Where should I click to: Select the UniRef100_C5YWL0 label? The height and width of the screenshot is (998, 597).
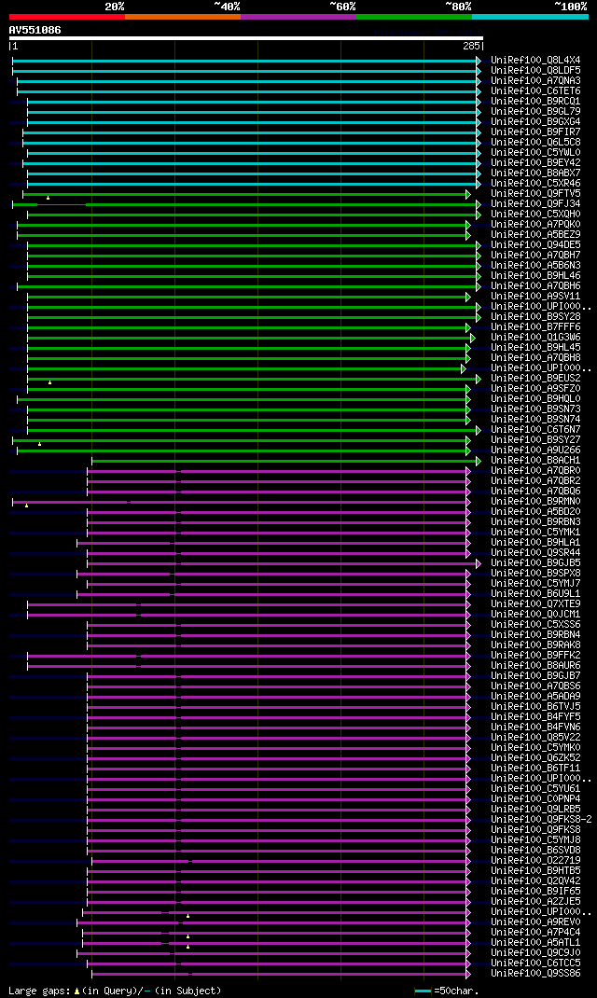coord(535,153)
